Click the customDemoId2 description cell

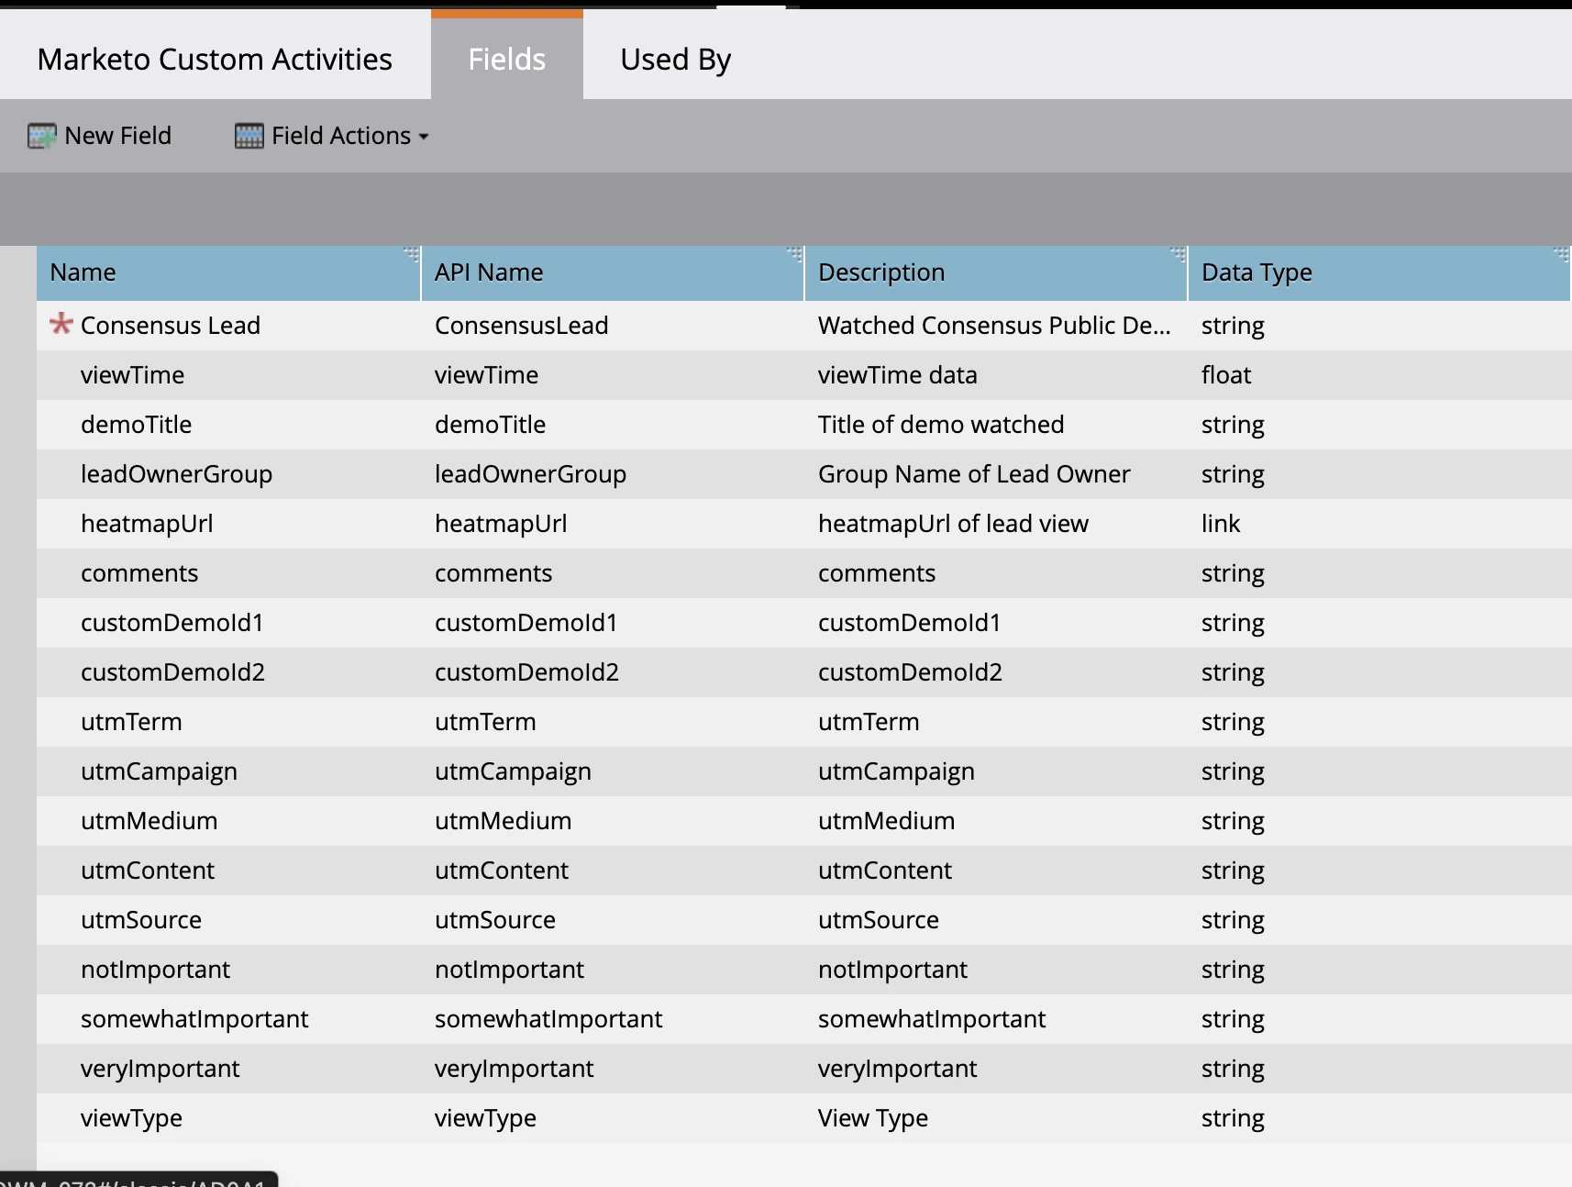tap(910, 672)
